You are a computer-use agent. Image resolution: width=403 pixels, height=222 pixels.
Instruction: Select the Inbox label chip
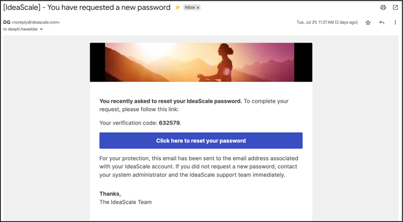point(192,8)
